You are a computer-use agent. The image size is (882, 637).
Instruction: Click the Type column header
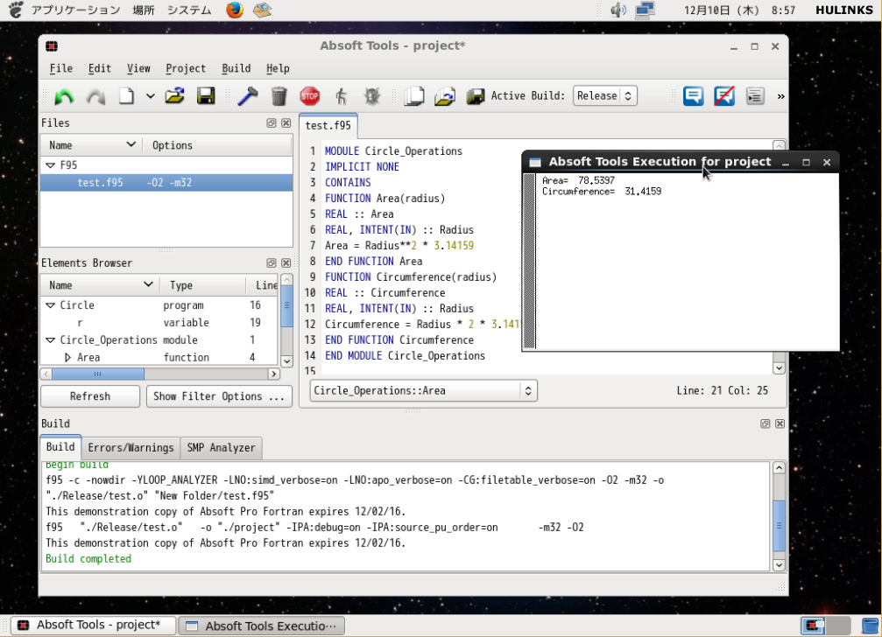click(x=203, y=284)
